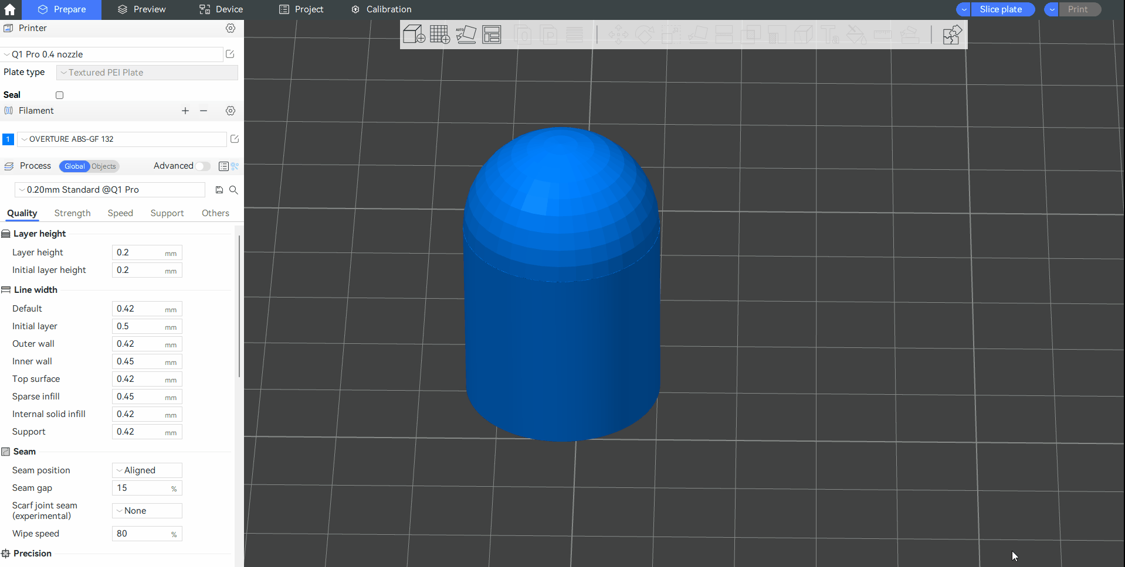Screen dimensions: 1125x567
Task: Save the process preset
Action: 219,190
